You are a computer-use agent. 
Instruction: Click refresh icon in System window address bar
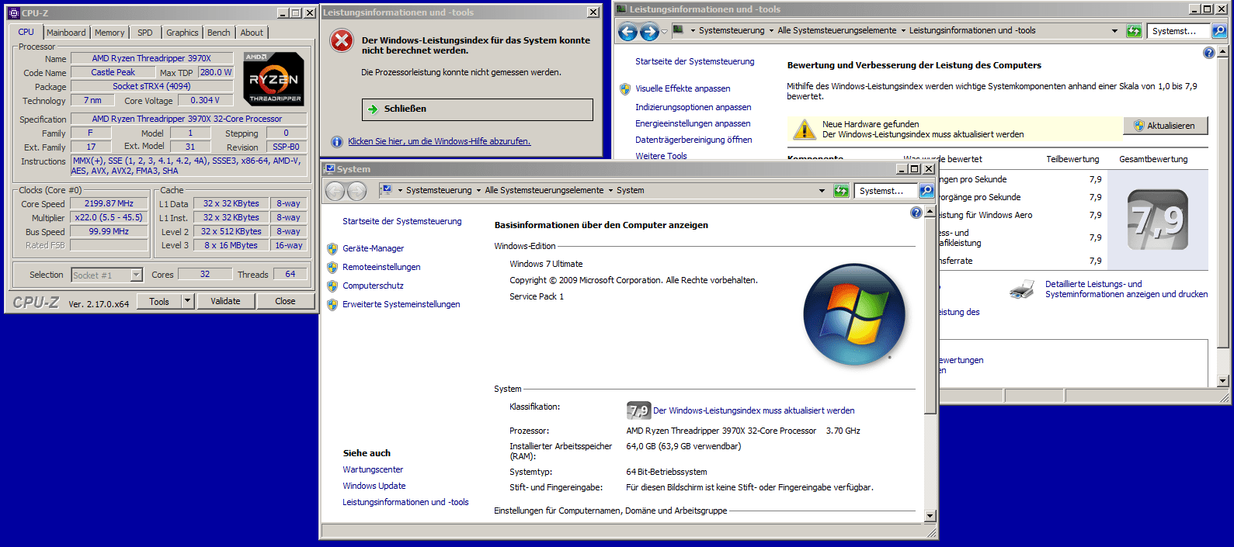(x=841, y=191)
